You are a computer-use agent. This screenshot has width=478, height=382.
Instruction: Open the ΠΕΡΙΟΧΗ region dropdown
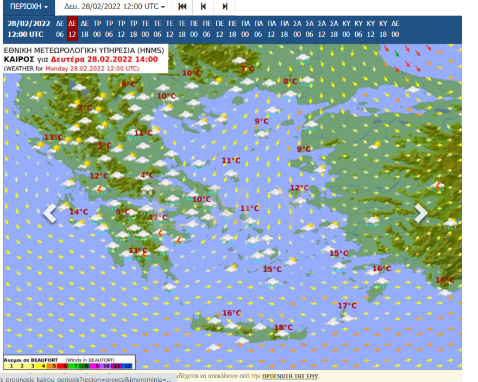pyautogui.click(x=29, y=7)
